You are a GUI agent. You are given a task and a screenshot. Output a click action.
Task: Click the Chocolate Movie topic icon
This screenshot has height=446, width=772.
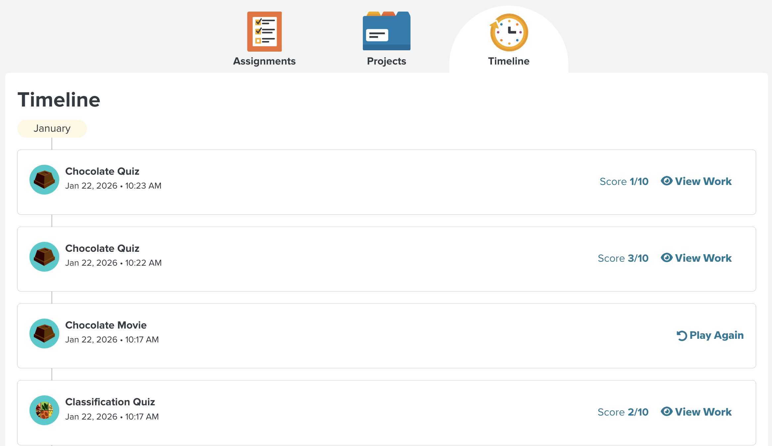[44, 334]
